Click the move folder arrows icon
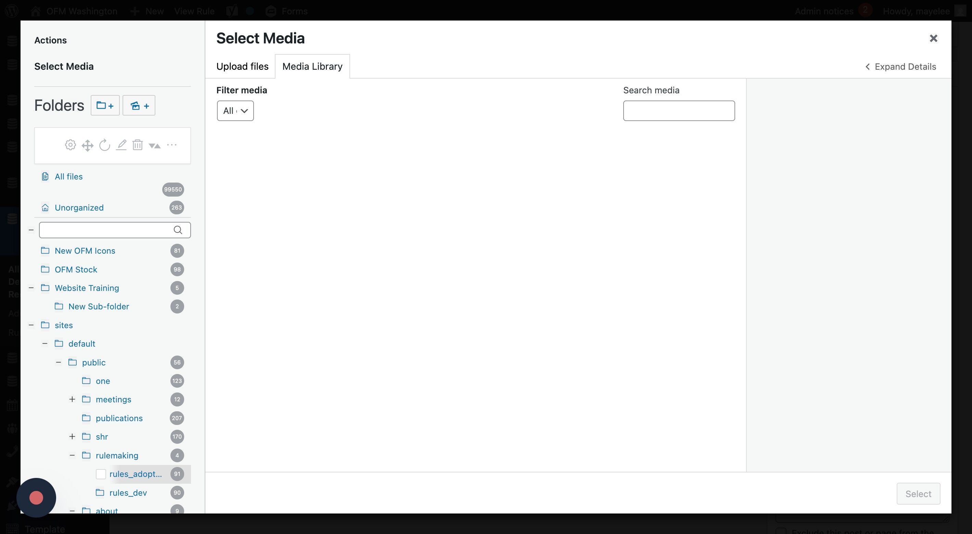 click(87, 145)
